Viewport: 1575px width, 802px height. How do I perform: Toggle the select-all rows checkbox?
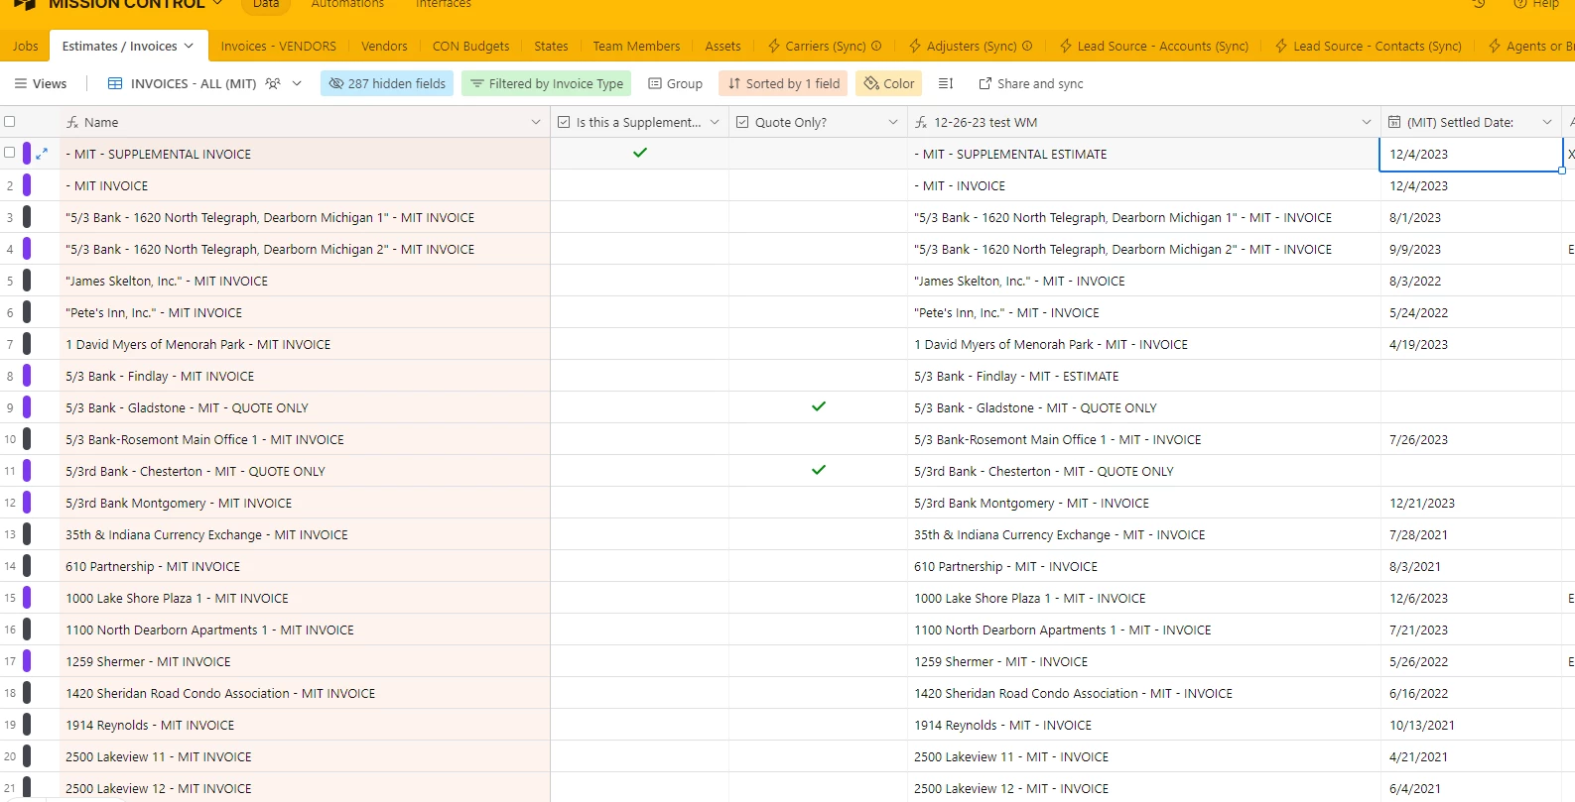coord(10,122)
